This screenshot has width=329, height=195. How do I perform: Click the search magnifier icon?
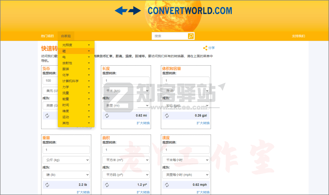[x=191, y=36]
